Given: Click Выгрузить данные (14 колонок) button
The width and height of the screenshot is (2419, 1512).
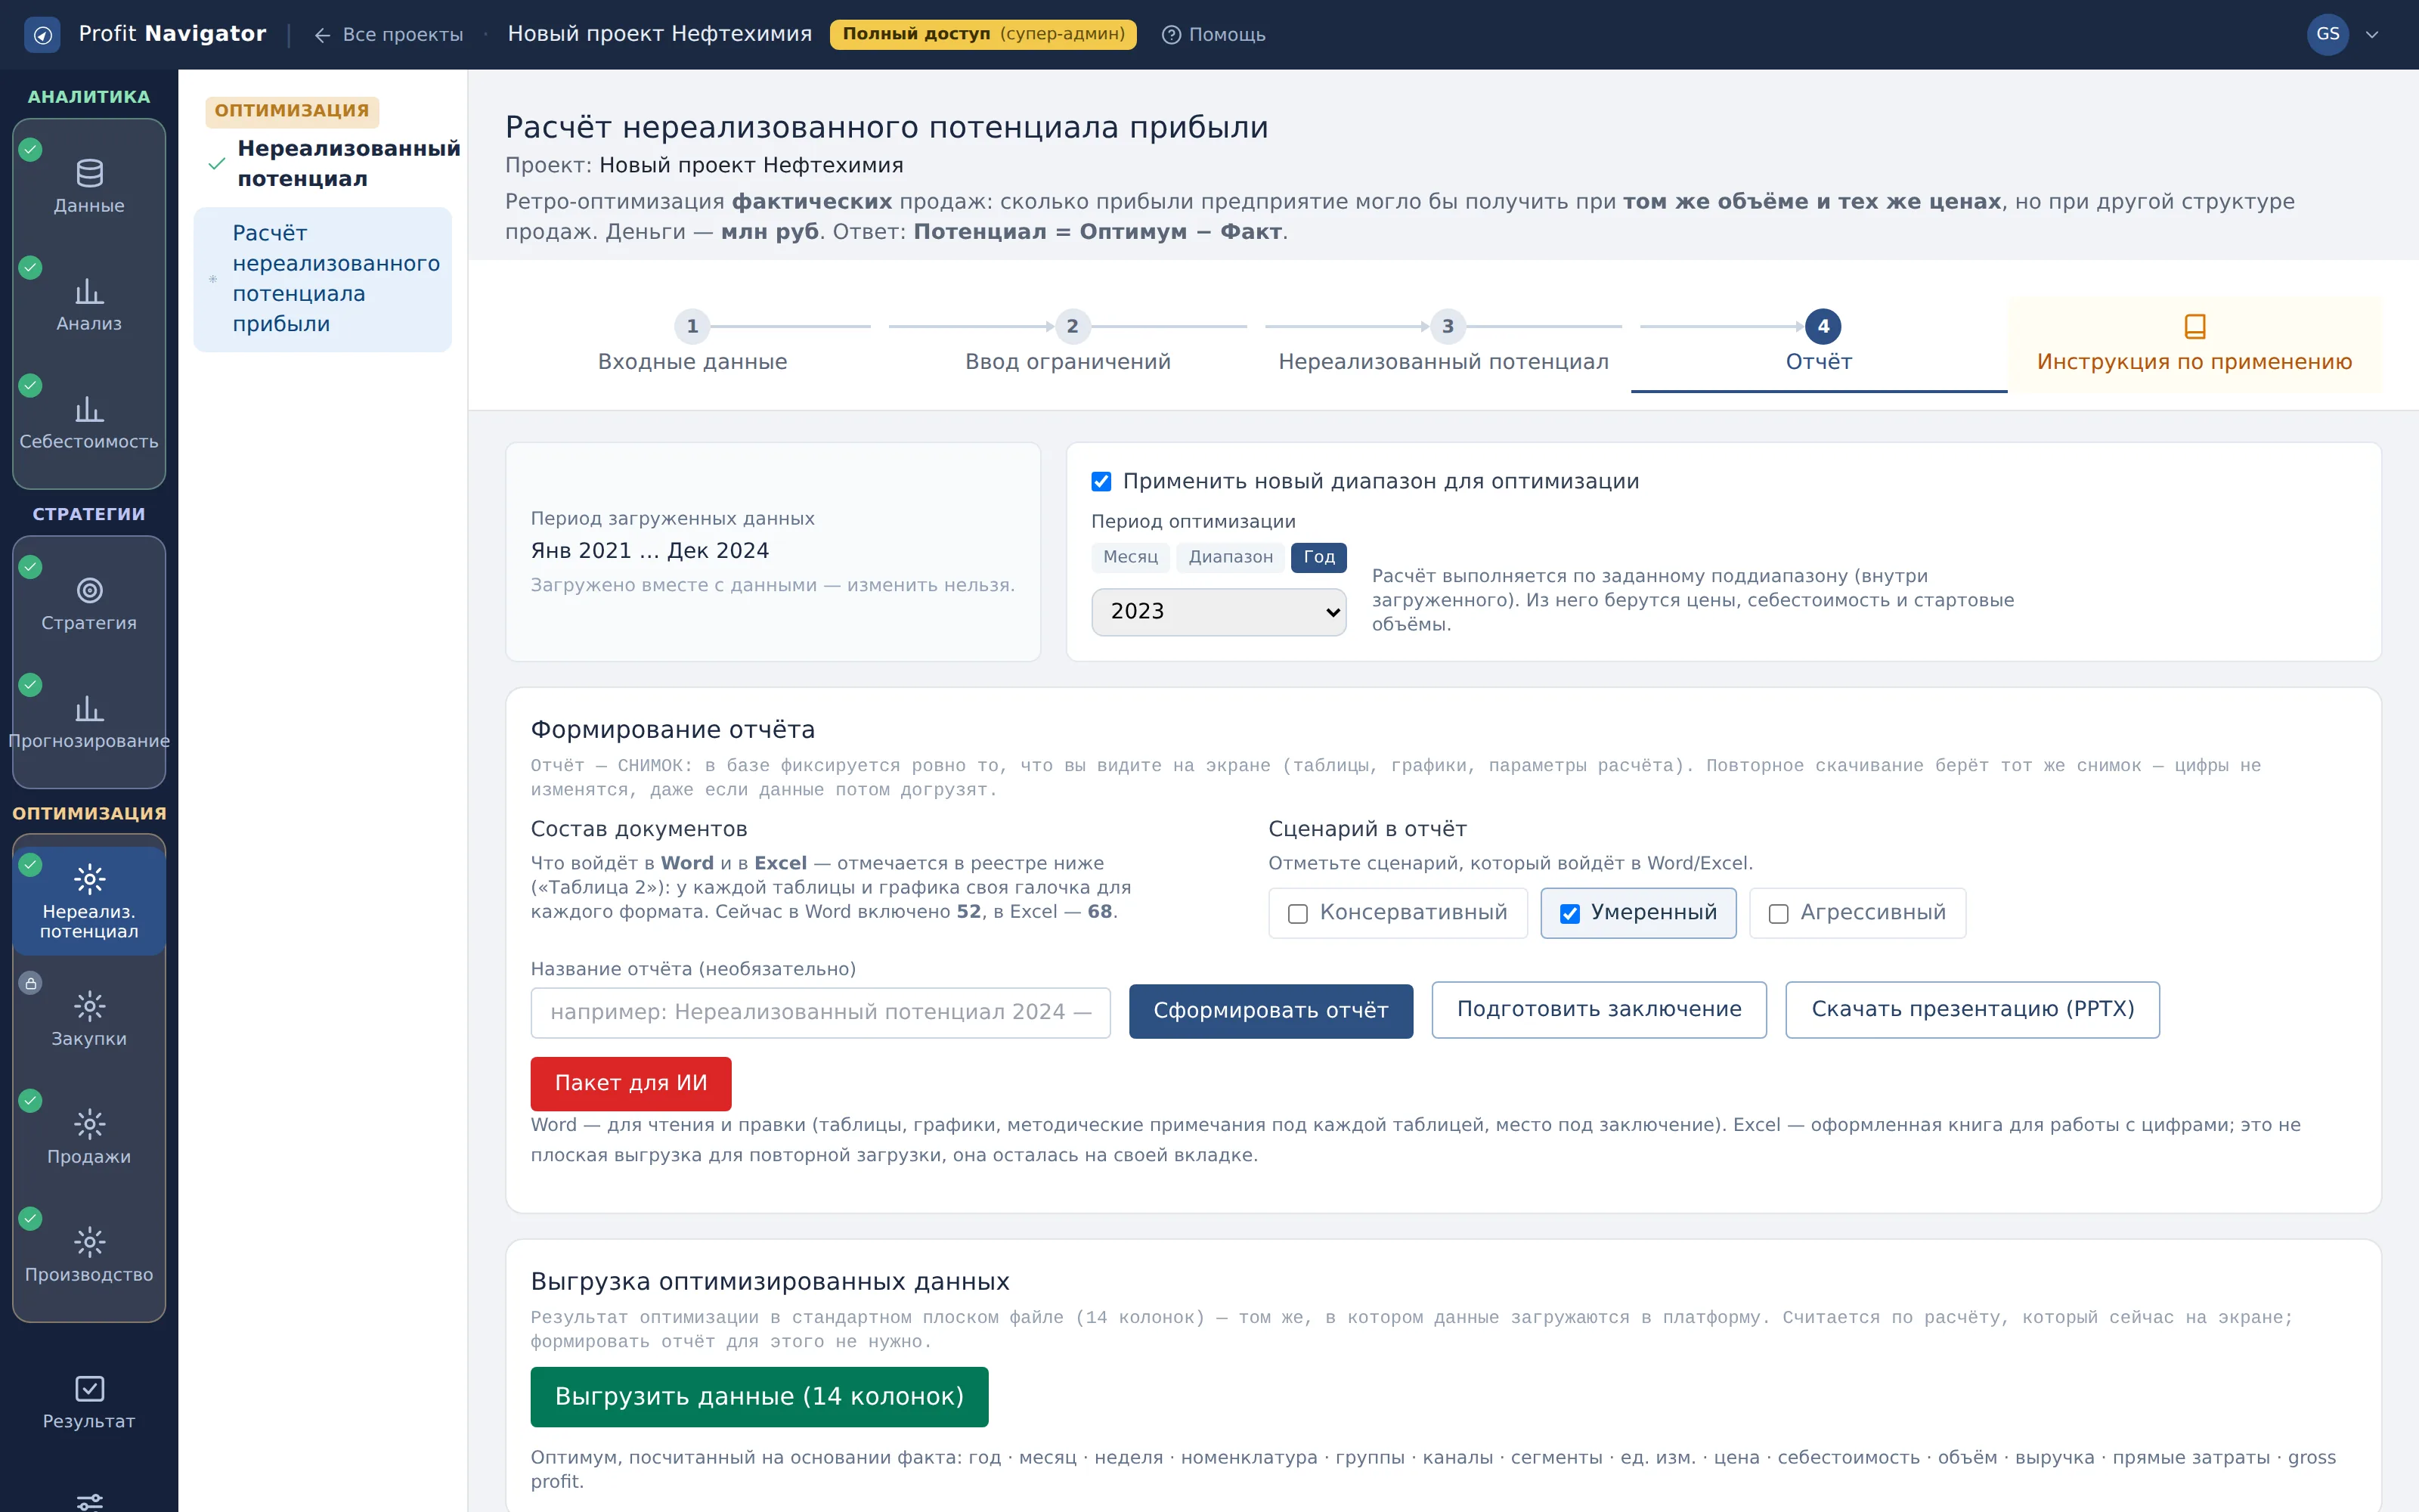Looking at the screenshot, I should [x=759, y=1397].
